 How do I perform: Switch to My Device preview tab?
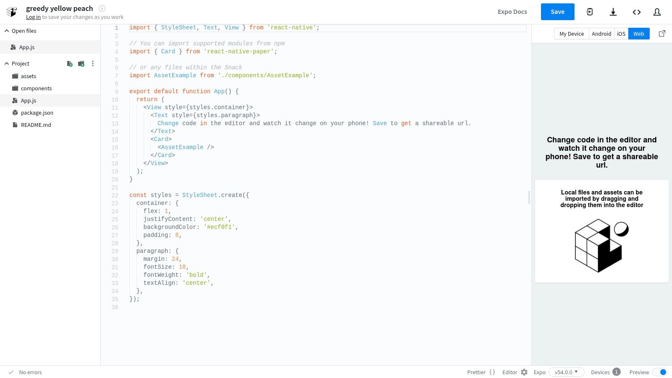point(572,34)
